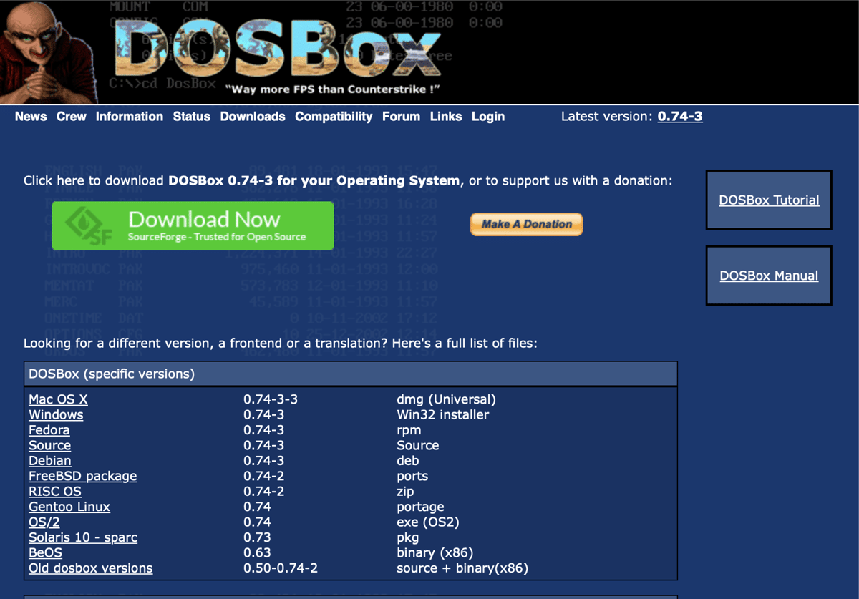Navigate to the Downloads page

253,116
